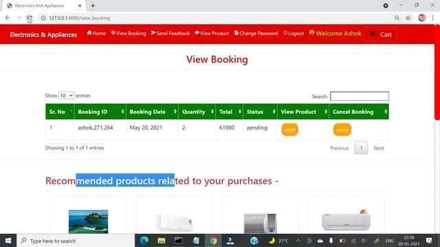The height and width of the screenshot is (247, 440).
Task: Open a new browser tab
Action: pos(93,5)
